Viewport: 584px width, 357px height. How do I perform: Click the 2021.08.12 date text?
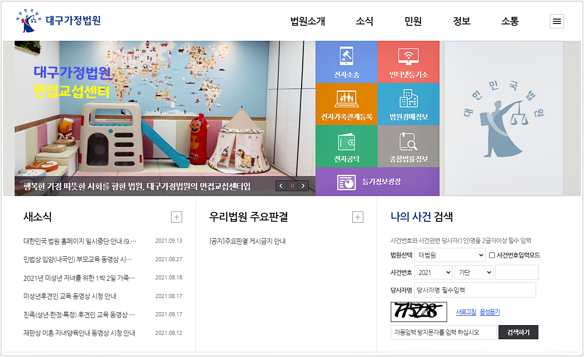coord(169,333)
